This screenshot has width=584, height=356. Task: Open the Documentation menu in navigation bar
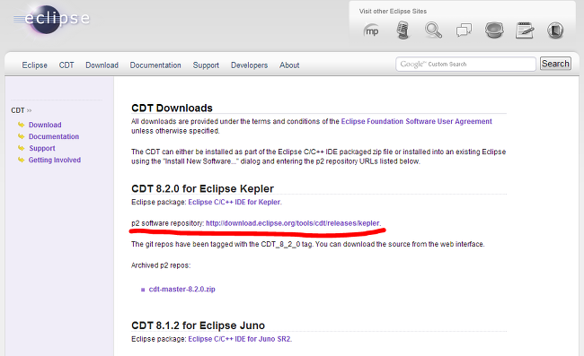(155, 65)
